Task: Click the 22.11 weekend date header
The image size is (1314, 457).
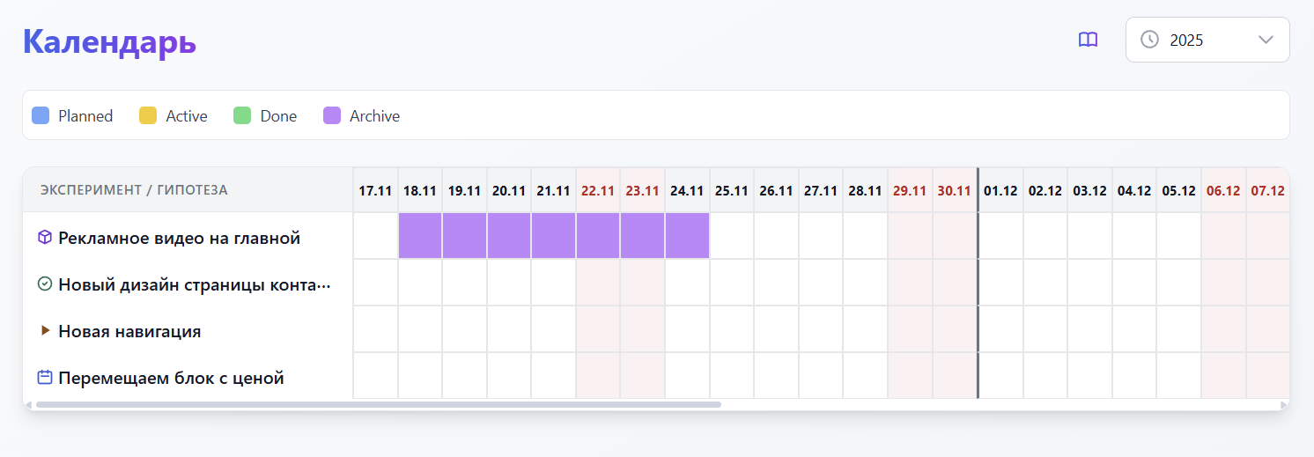Action: tap(599, 190)
